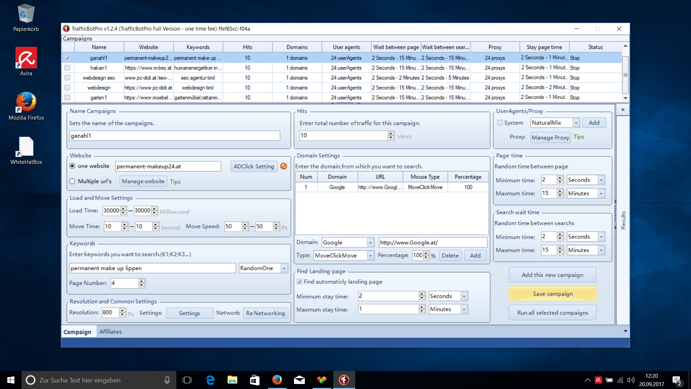The width and height of the screenshot is (691, 389).
Task: Click the Manage Proxy button
Action: pos(550,137)
